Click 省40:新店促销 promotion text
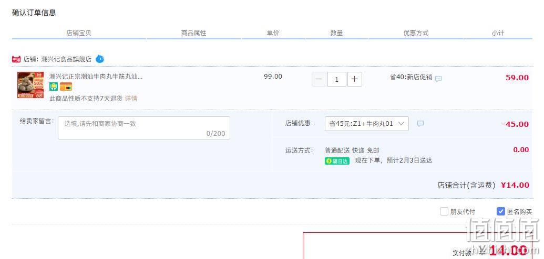The image size is (544, 259). [x=411, y=77]
